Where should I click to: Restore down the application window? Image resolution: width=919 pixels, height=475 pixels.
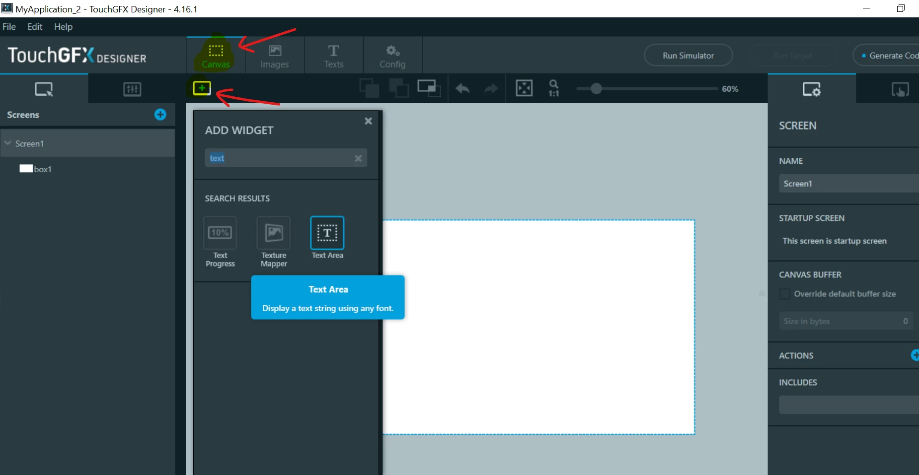[900, 8]
